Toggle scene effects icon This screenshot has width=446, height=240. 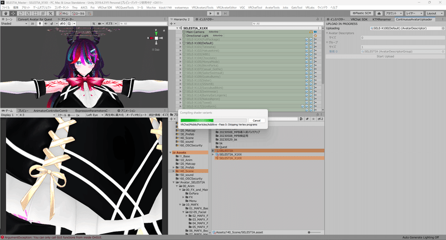(52, 23)
